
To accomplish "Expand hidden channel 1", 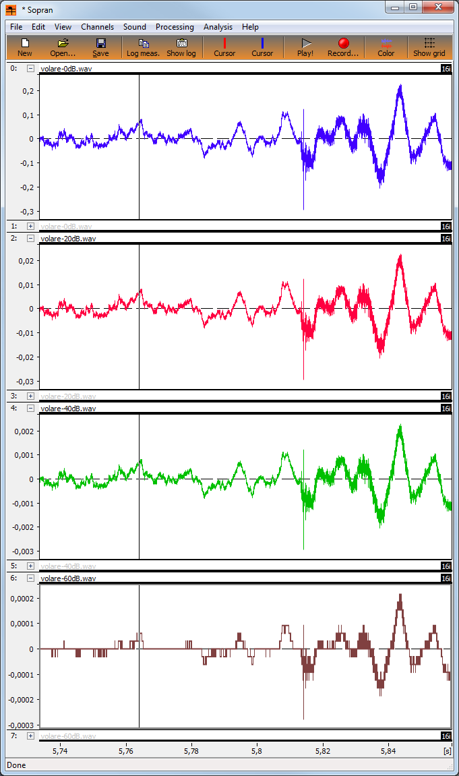I will coord(30,227).
